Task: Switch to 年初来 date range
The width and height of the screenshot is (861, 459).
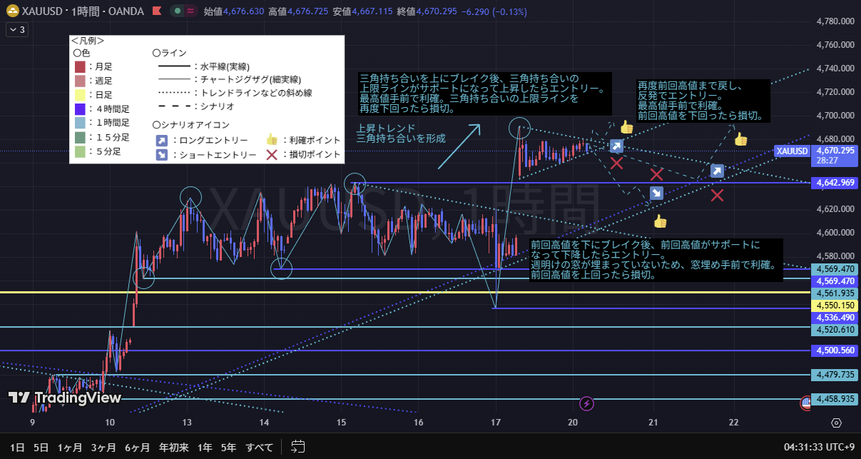Action: 173,448
